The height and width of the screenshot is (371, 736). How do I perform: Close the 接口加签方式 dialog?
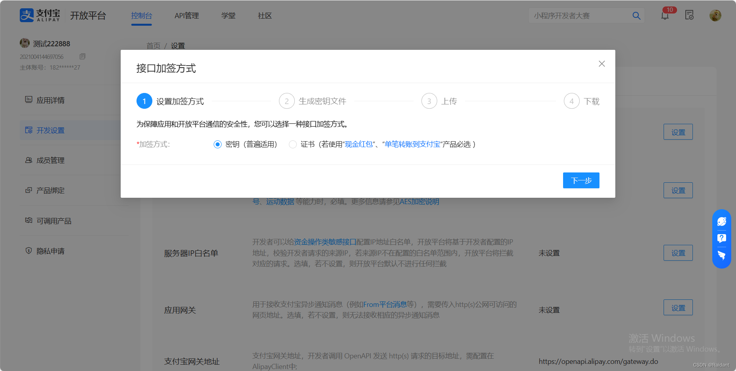602,64
